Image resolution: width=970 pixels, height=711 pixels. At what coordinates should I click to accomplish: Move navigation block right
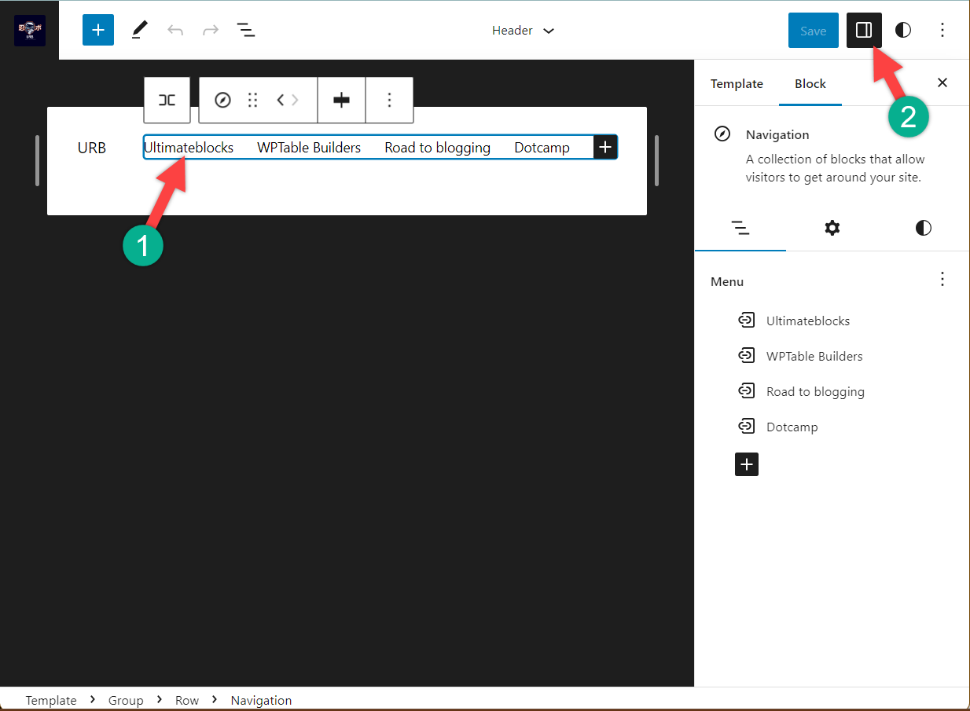[296, 100]
